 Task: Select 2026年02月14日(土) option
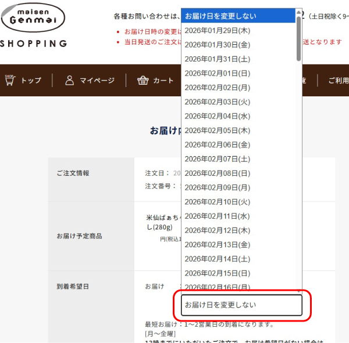(238, 259)
